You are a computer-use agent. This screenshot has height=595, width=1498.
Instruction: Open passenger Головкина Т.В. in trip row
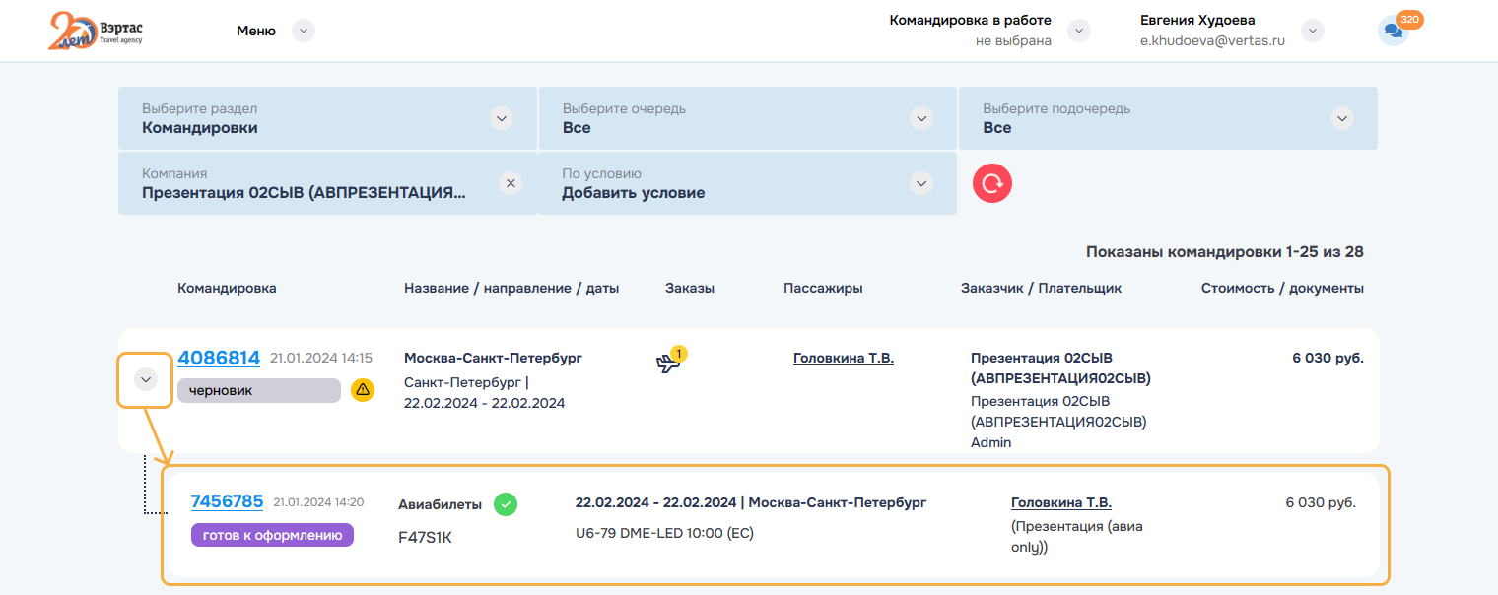click(x=844, y=358)
